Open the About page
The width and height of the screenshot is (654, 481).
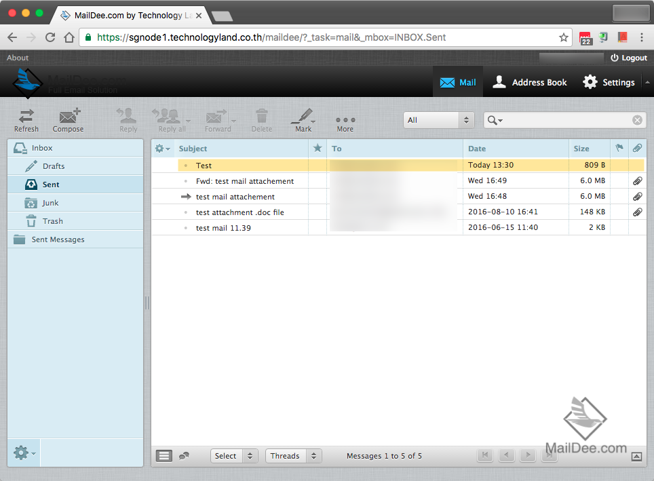click(x=17, y=58)
